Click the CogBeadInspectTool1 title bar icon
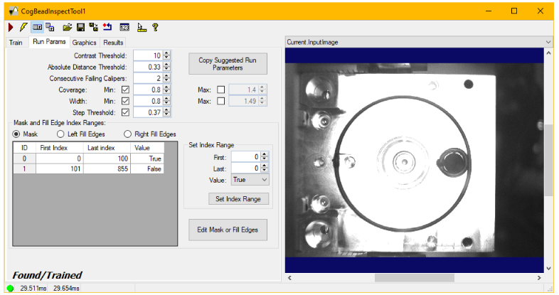 tap(14, 11)
